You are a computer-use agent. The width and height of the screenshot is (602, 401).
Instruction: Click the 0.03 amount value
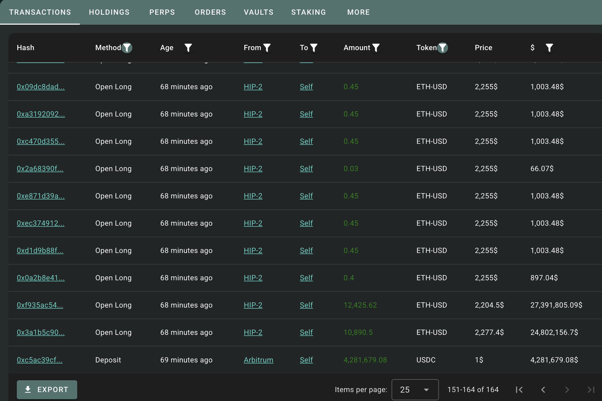click(x=351, y=169)
